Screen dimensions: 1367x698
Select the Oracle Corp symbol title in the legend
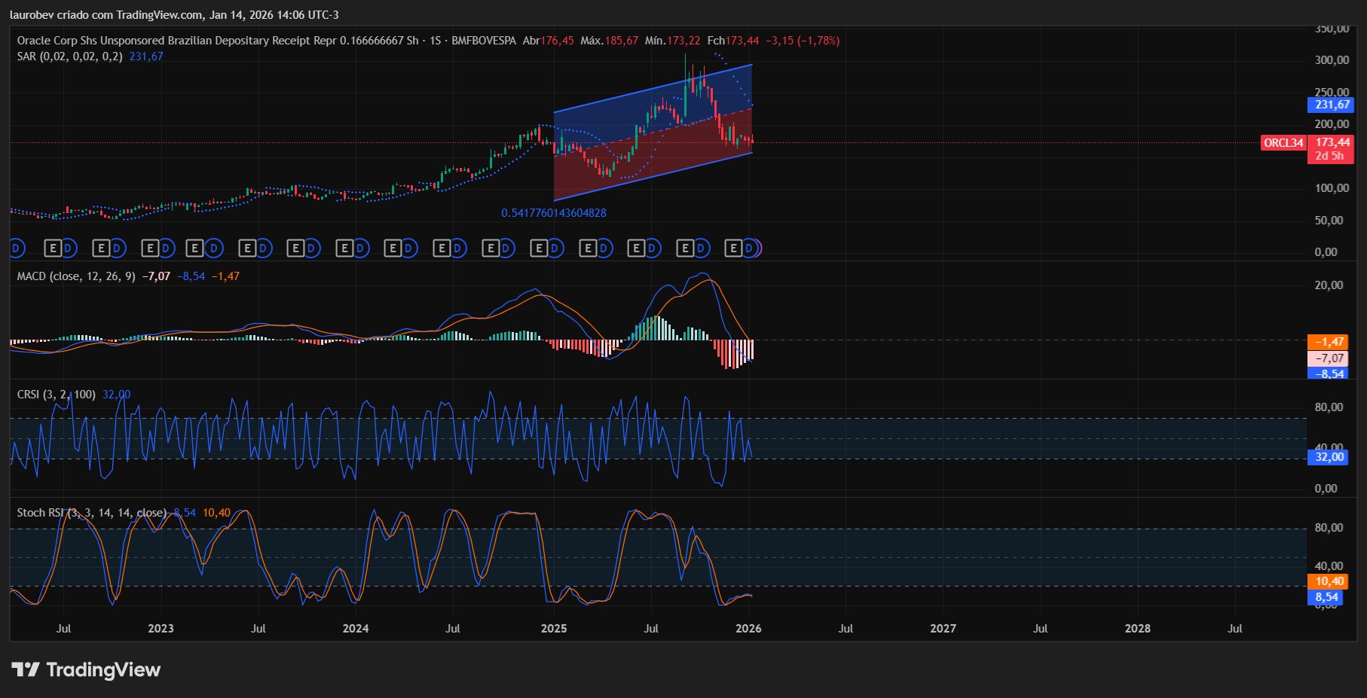coord(266,41)
